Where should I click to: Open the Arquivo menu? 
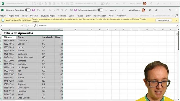[x=3, y=16]
